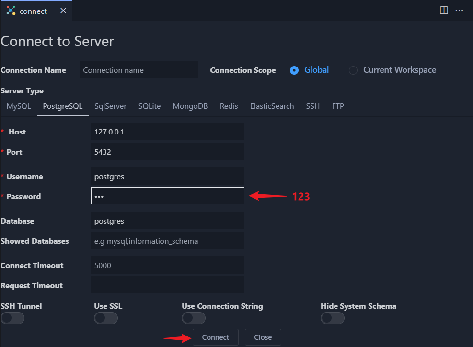Enable Hide System Schema switch

tap(333, 318)
